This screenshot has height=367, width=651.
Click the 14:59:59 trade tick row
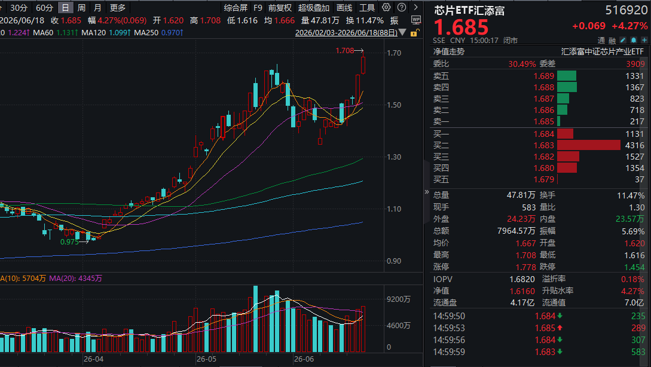click(539, 352)
